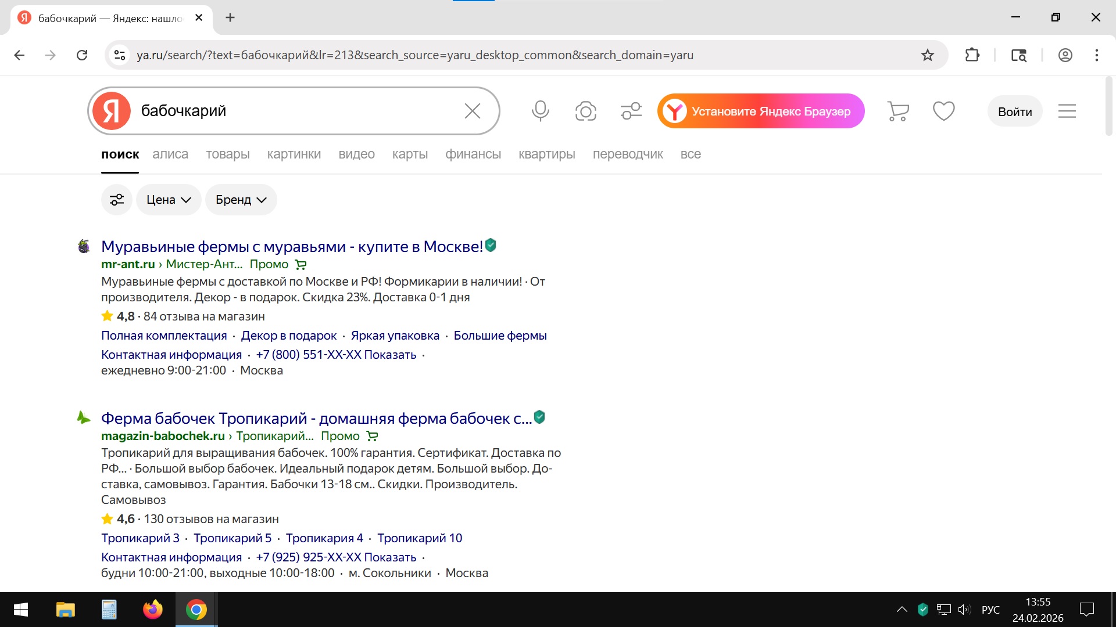Switch to the картинки tab

click(x=294, y=154)
